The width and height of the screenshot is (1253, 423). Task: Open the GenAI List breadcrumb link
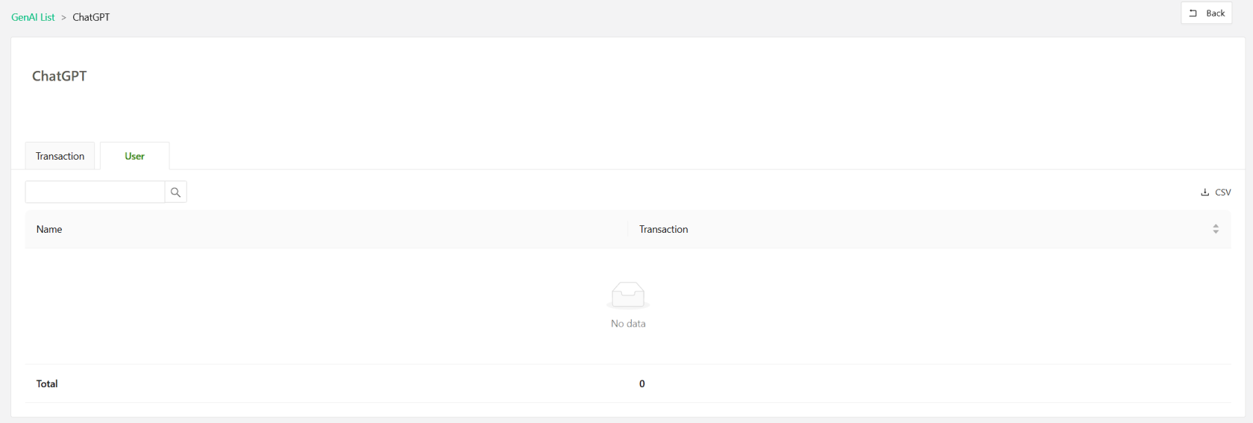(33, 17)
